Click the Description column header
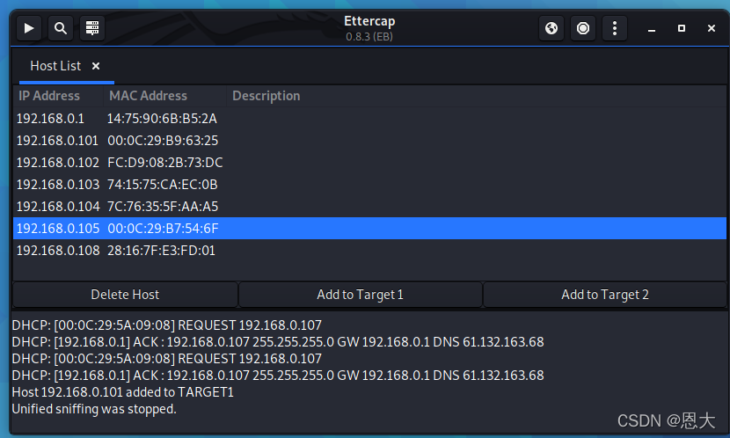Screen dimensions: 730x438 pyautogui.click(x=266, y=96)
